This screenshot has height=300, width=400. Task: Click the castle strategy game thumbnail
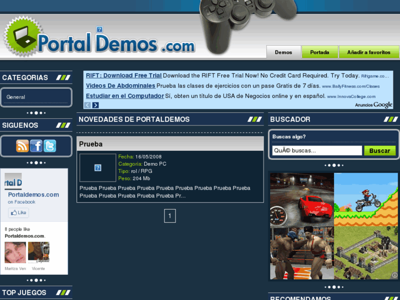coord(366,253)
